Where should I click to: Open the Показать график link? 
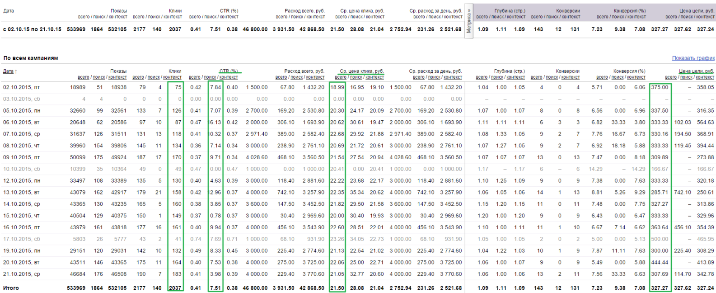click(x=693, y=58)
